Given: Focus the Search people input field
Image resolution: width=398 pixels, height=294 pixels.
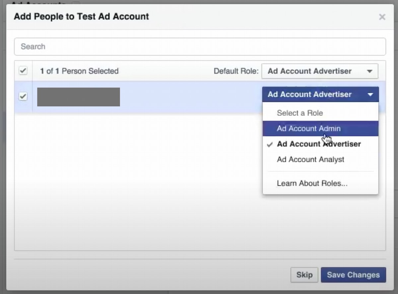Looking at the screenshot, I should (x=200, y=47).
